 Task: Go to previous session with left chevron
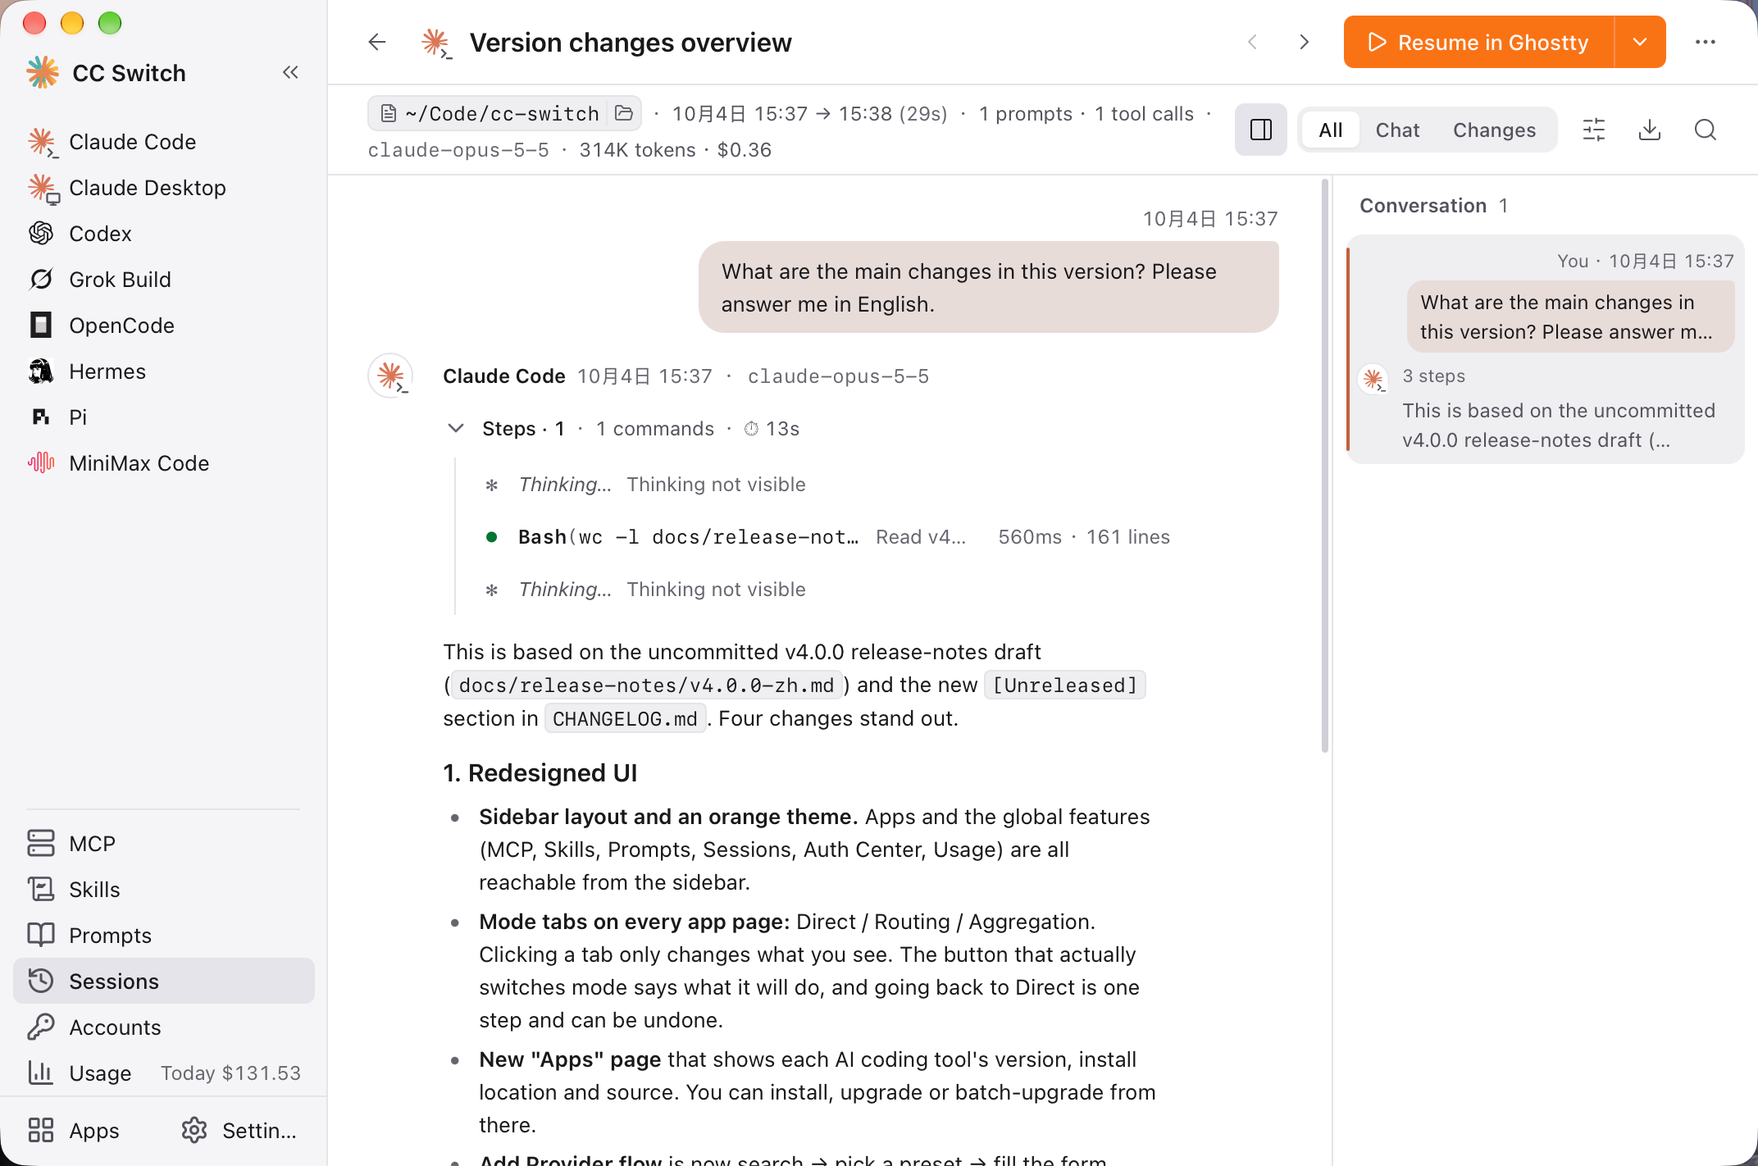coord(1252,42)
